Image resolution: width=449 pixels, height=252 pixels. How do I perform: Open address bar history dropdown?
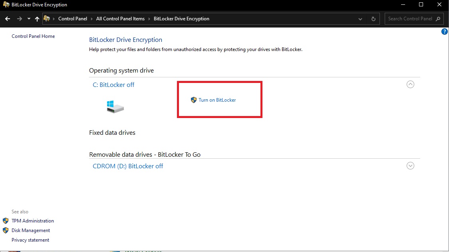pyautogui.click(x=360, y=19)
